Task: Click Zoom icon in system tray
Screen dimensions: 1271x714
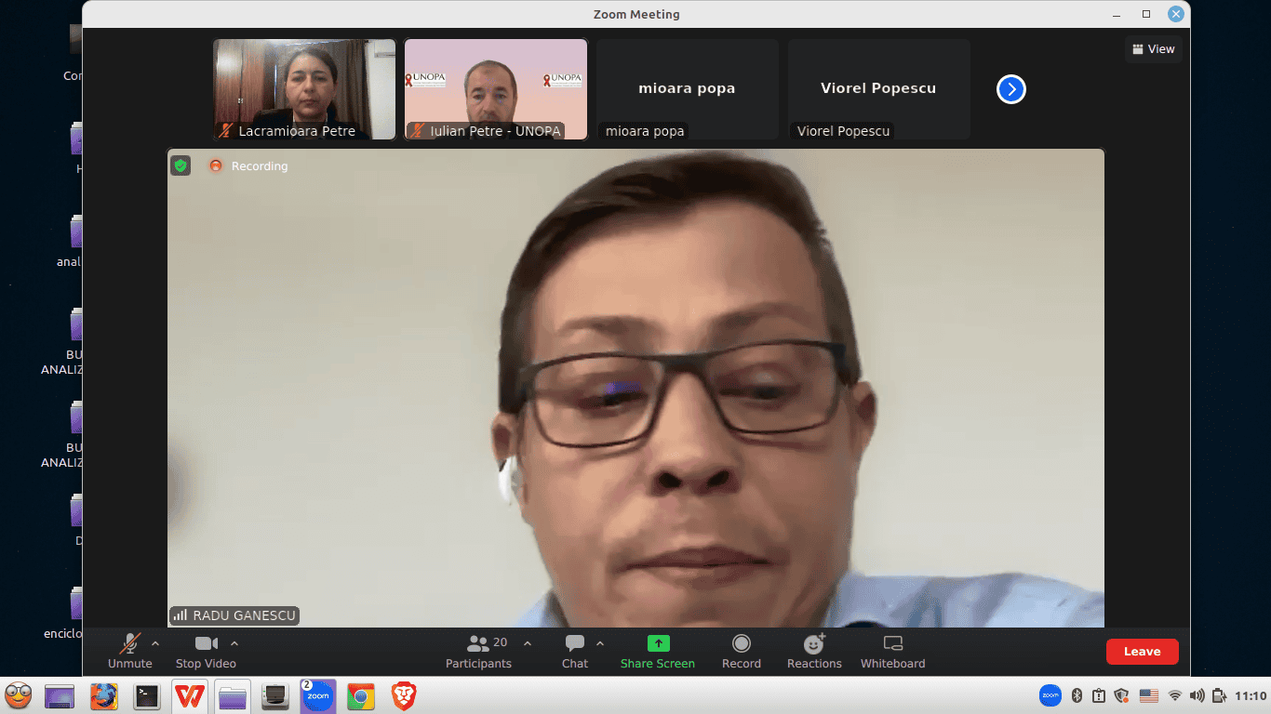Action: tap(1050, 695)
